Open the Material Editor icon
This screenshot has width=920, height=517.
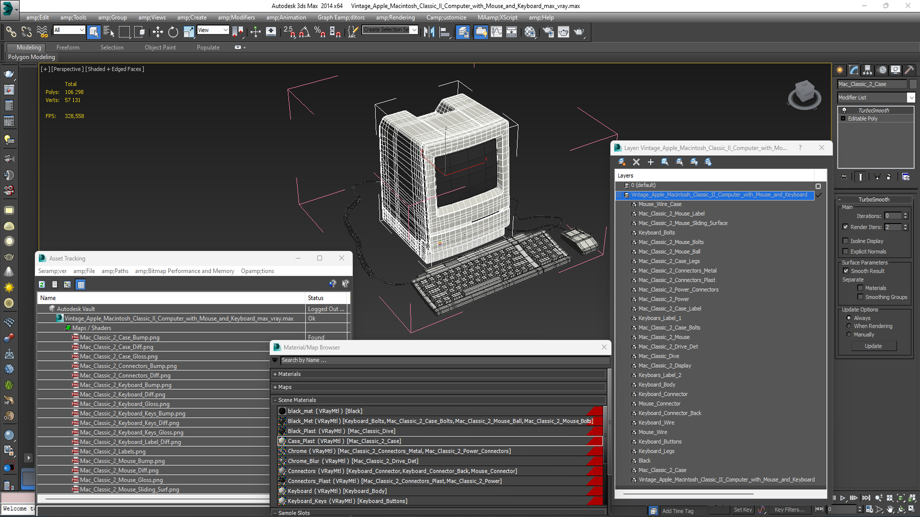(x=530, y=32)
